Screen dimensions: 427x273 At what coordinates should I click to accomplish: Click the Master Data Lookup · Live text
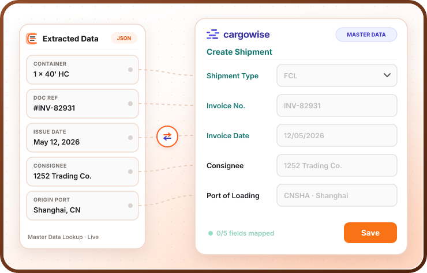click(63, 237)
